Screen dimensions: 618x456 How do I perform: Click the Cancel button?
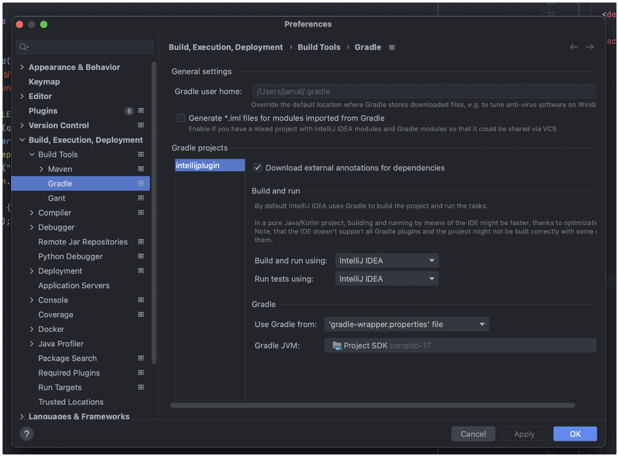(473, 434)
